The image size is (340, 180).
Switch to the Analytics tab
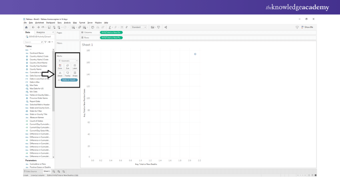[x=40, y=32]
